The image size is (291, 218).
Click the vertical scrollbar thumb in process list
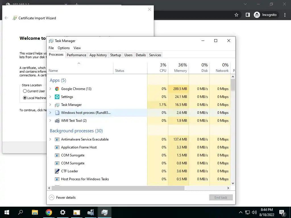[x=233, y=85]
